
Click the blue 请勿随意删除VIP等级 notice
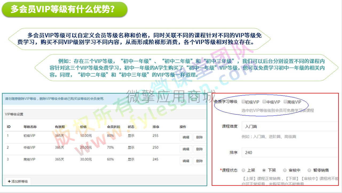point(104,99)
